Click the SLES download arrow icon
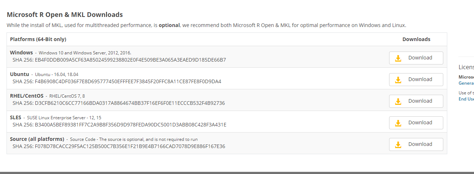The height and width of the screenshot is (174, 474). point(398,123)
